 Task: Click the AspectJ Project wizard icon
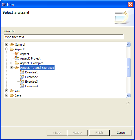point(17,58)
